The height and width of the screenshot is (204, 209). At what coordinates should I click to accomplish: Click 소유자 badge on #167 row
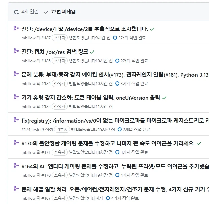click(x=60, y=198)
